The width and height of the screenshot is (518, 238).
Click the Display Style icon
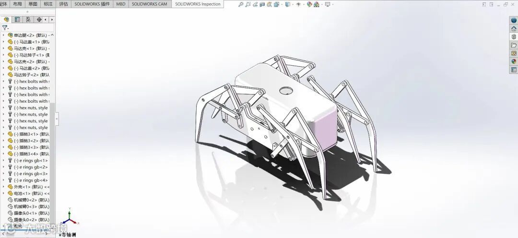tap(288, 4)
